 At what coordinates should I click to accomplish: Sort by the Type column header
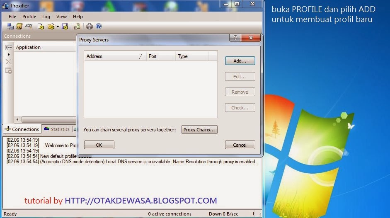192,56
